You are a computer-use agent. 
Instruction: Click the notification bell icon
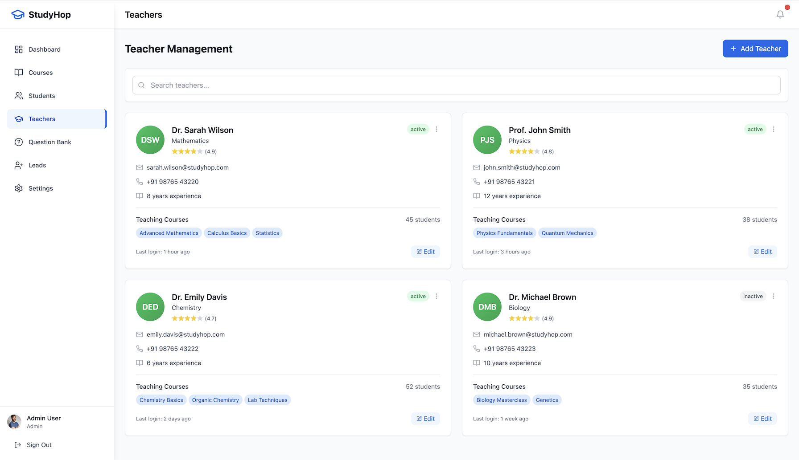pos(780,15)
